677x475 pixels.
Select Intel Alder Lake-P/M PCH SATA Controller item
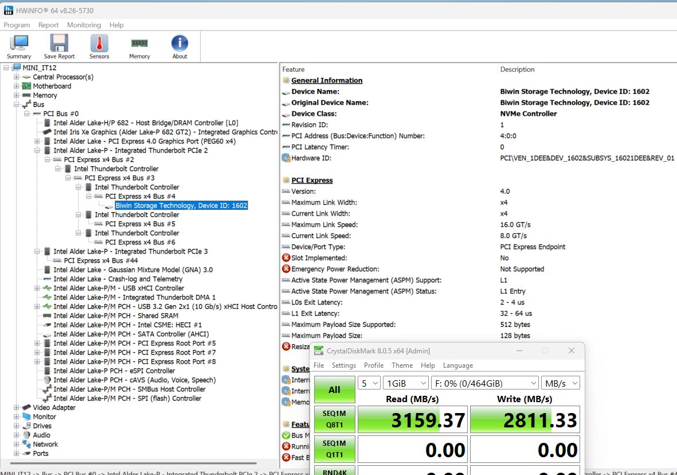coord(131,334)
